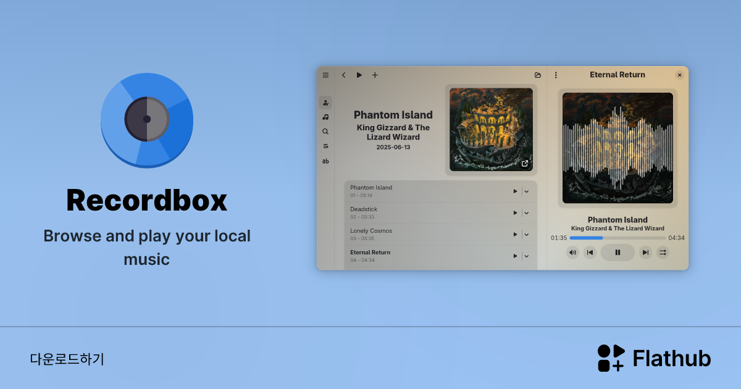This screenshot has height=389, width=741.
Task: Expand details for the Deadstick track
Action: [527, 212]
